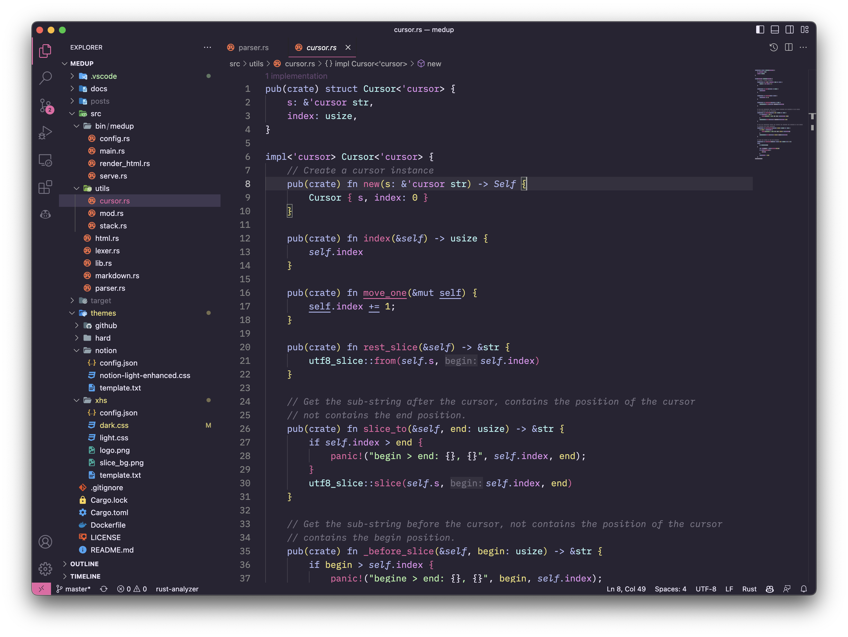
Task: Toggle the secondary side bar visibility
Action: tap(790, 29)
